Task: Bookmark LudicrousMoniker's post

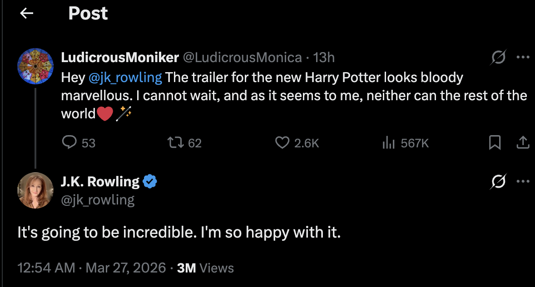Action: click(x=495, y=143)
